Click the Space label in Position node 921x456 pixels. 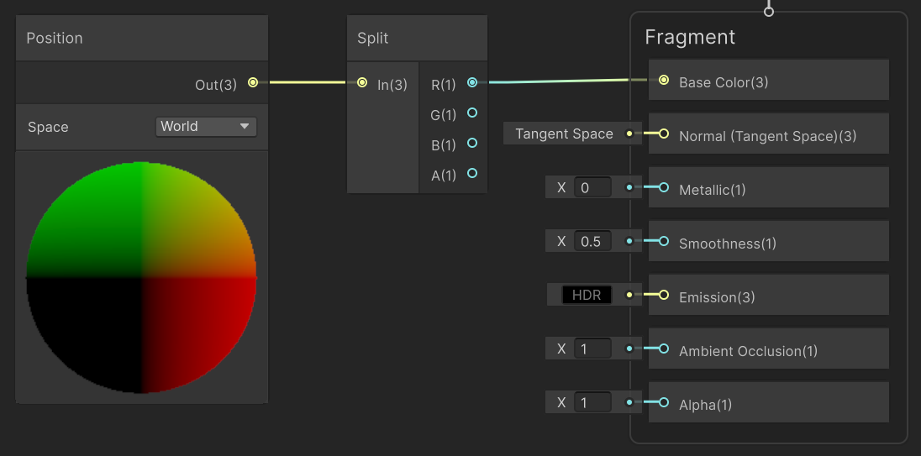(x=48, y=127)
